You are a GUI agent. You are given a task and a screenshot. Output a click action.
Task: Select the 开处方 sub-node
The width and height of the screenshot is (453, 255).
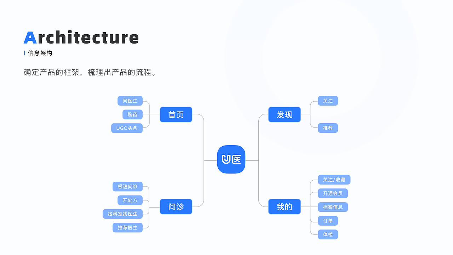click(x=130, y=200)
